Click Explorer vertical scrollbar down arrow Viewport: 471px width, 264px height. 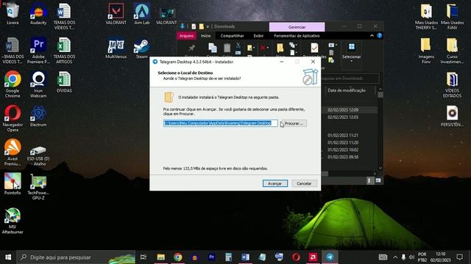tap(380, 168)
